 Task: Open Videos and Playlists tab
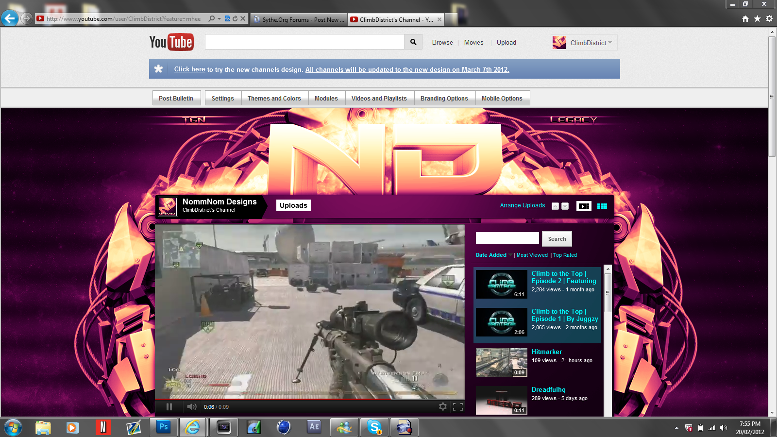[x=379, y=98]
